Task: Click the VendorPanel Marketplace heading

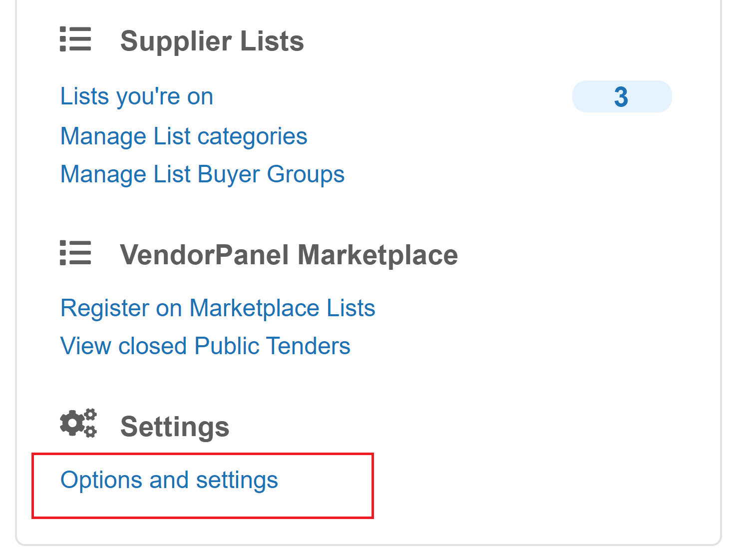Action: [289, 255]
